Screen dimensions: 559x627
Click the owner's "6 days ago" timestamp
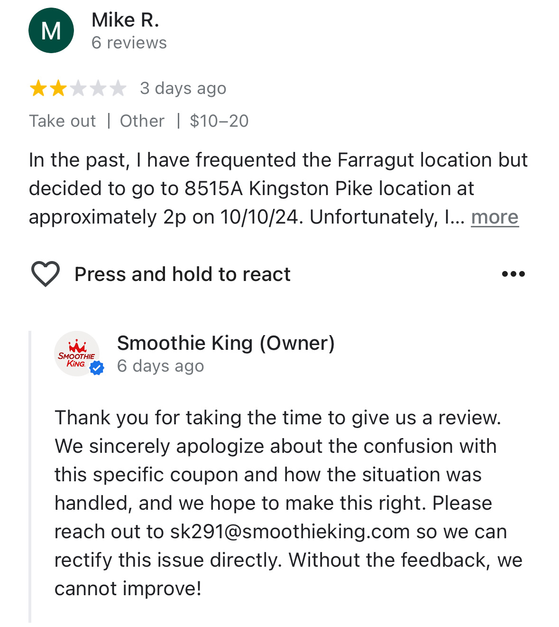point(160,366)
